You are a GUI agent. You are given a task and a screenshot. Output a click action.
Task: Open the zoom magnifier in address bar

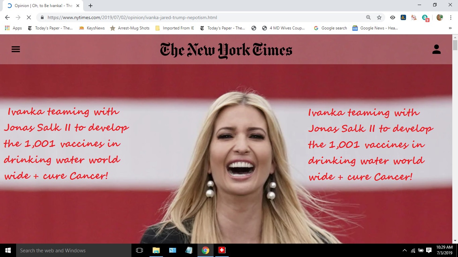(x=368, y=17)
